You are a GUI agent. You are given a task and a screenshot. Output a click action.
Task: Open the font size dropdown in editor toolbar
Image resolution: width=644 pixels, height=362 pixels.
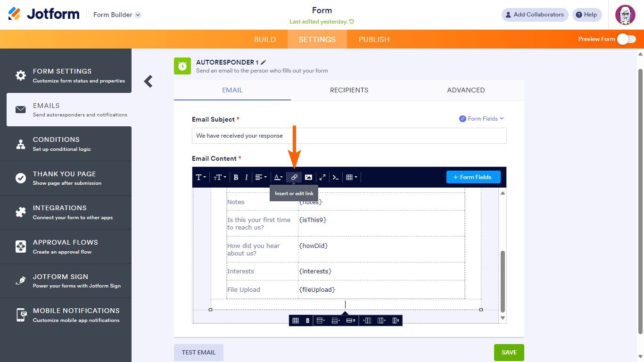point(220,177)
